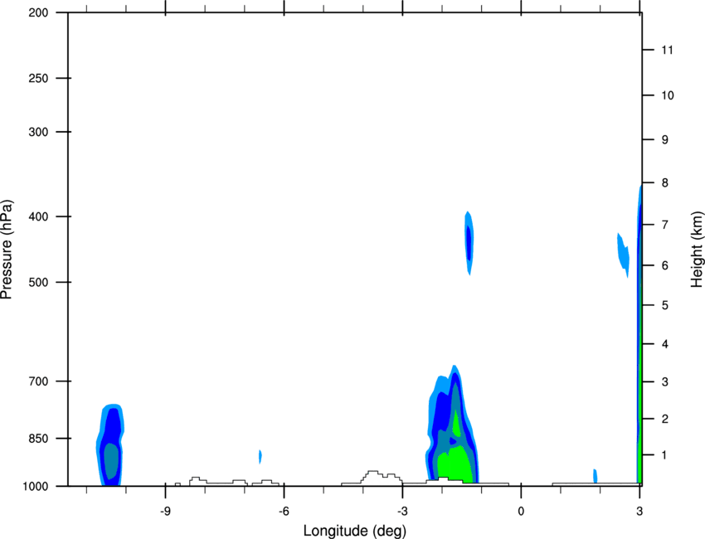Click the 250 pressure tick label
This screenshot has width=705, height=539.
click(38, 78)
